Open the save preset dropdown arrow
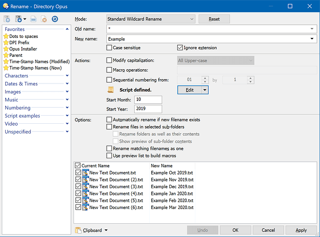320x237 pixels. click(x=25, y=19)
